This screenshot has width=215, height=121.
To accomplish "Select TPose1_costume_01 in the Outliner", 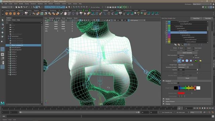I will click(x=23, y=45).
